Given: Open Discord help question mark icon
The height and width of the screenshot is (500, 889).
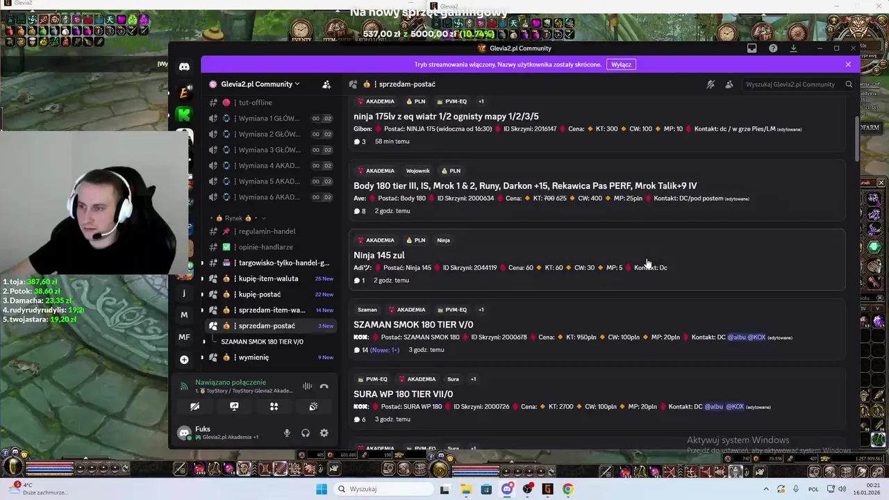Looking at the screenshot, I should [773, 48].
